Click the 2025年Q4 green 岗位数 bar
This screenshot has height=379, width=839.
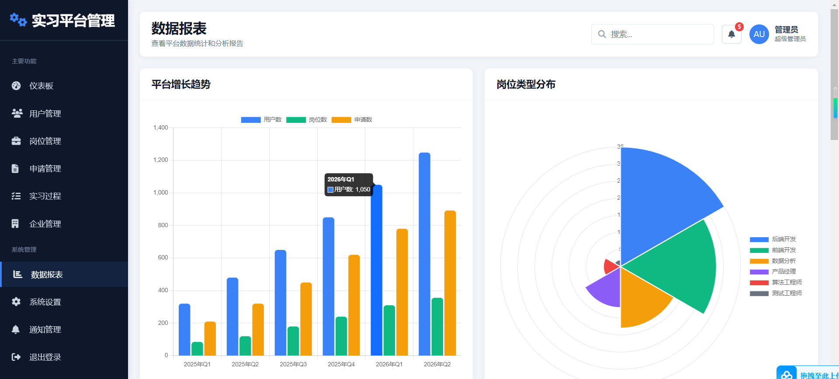pos(341,336)
